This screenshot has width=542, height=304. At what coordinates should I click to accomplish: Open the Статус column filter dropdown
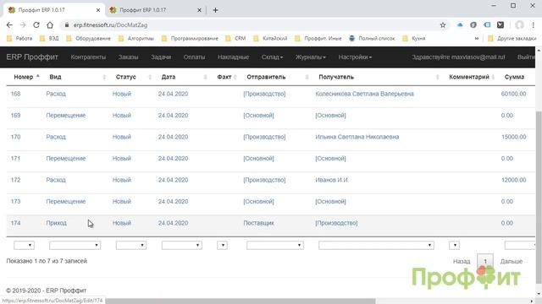[x=131, y=245]
